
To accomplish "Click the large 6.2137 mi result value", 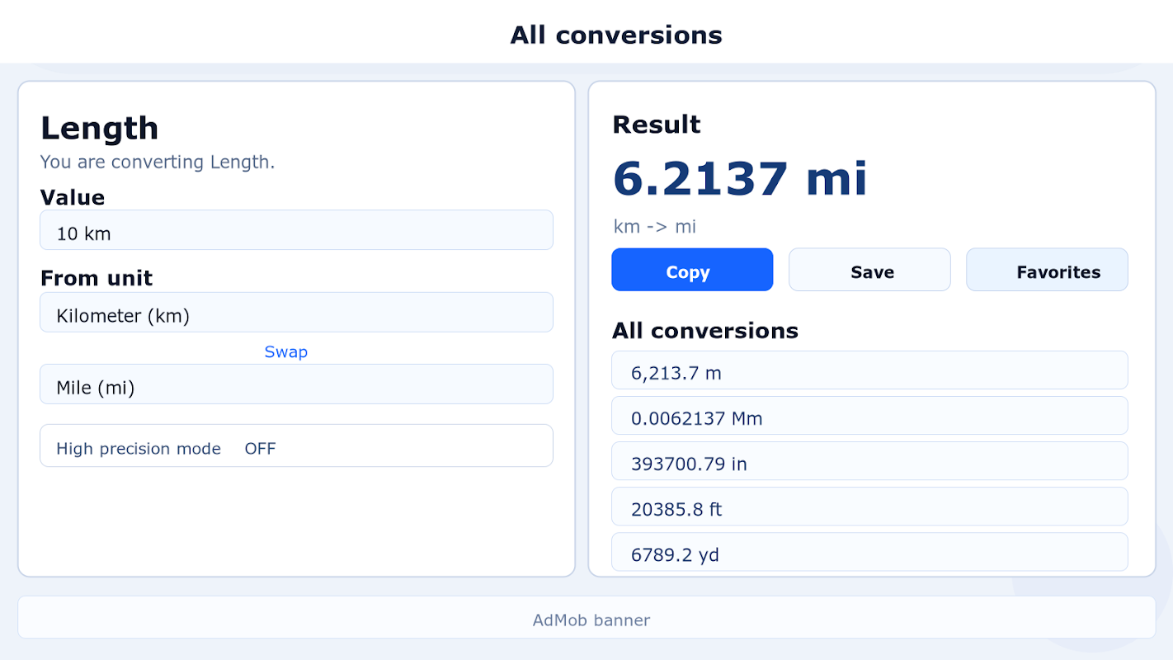I will (740, 179).
